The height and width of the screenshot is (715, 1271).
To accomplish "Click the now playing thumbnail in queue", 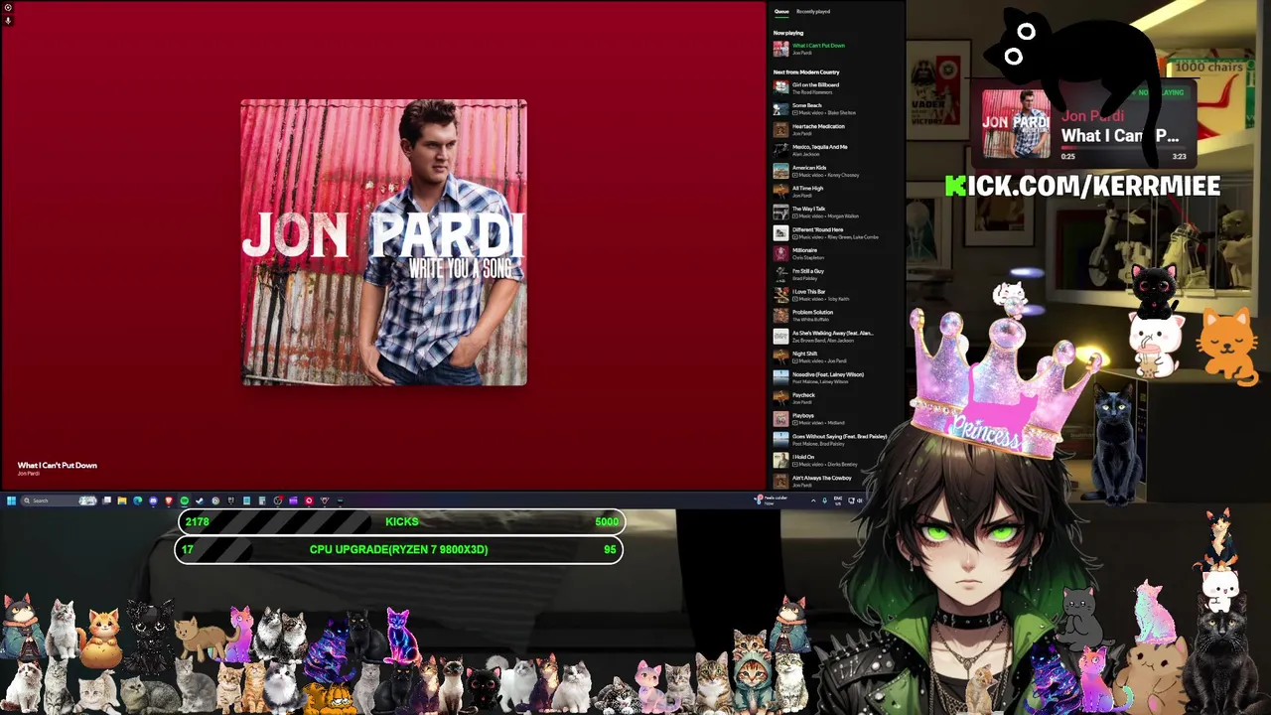I will pos(780,49).
